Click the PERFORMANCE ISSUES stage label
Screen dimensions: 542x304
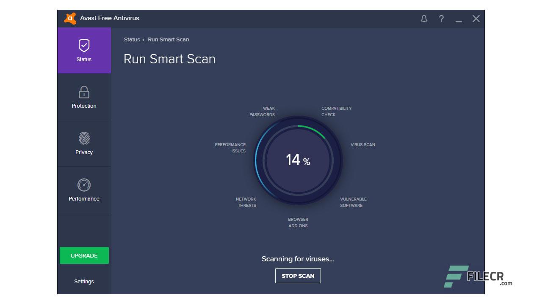(230, 148)
